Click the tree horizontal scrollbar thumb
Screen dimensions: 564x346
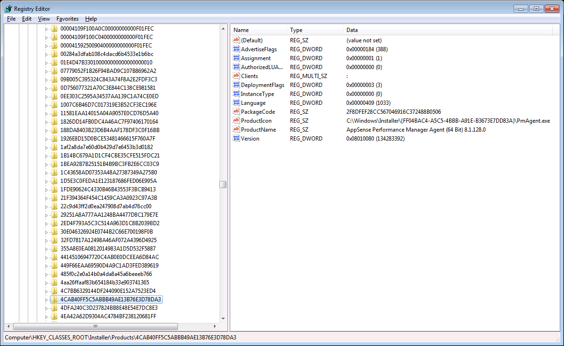95,326
